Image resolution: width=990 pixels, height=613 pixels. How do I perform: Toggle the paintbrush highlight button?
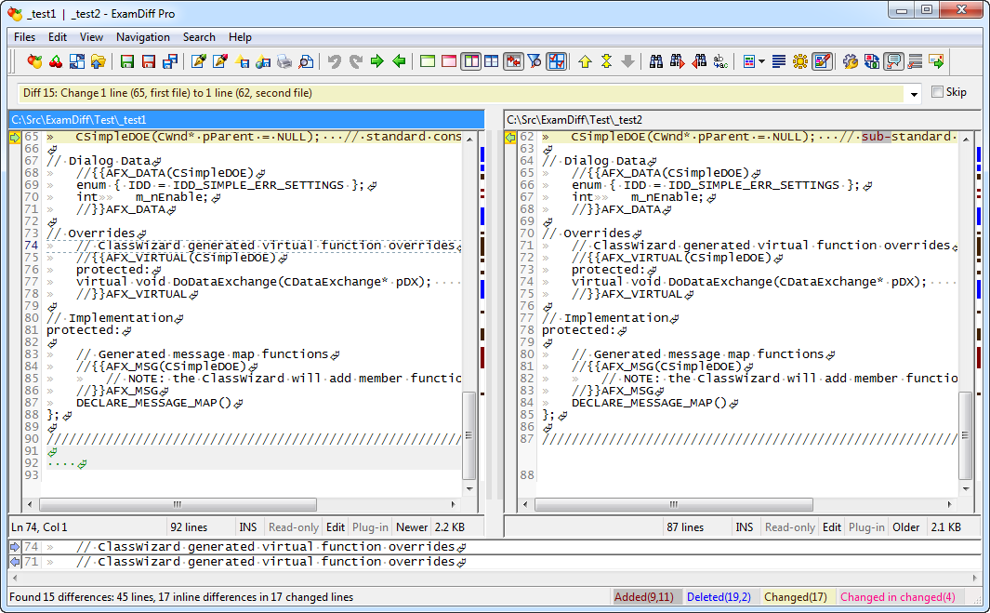pyautogui.click(x=822, y=61)
